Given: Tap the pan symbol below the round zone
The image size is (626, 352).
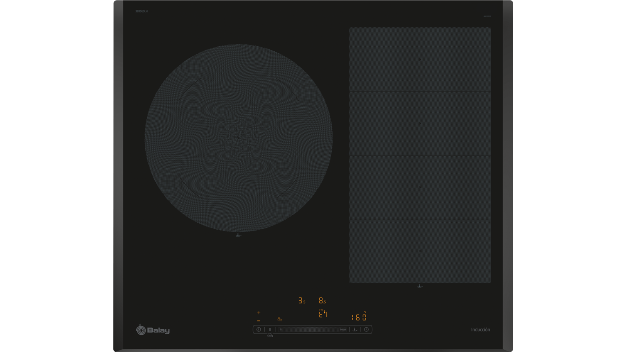Looking at the screenshot, I should point(238,235).
